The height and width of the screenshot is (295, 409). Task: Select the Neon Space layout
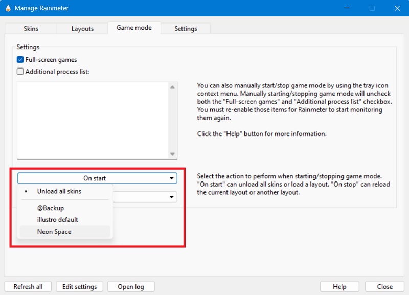tap(54, 232)
